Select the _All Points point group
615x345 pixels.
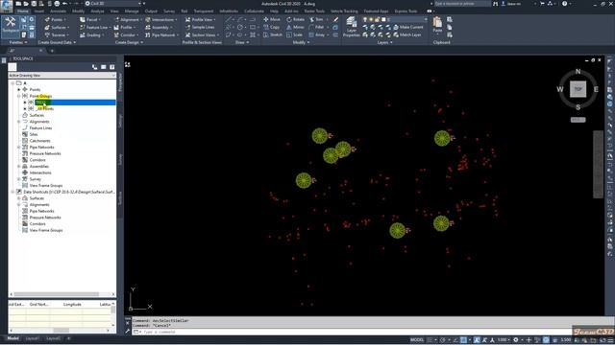pyautogui.click(x=45, y=108)
